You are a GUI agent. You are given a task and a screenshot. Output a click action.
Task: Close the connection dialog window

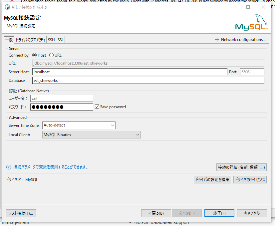[x=263, y=7]
